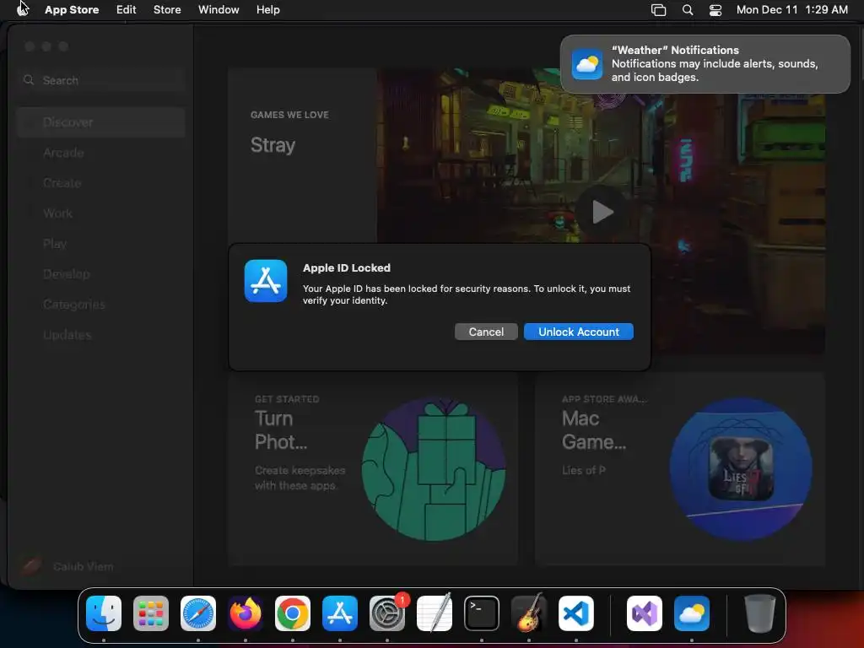This screenshot has height=648, width=864.
Task: Open Spotlight search in menu bar
Action: [x=687, y=10]
